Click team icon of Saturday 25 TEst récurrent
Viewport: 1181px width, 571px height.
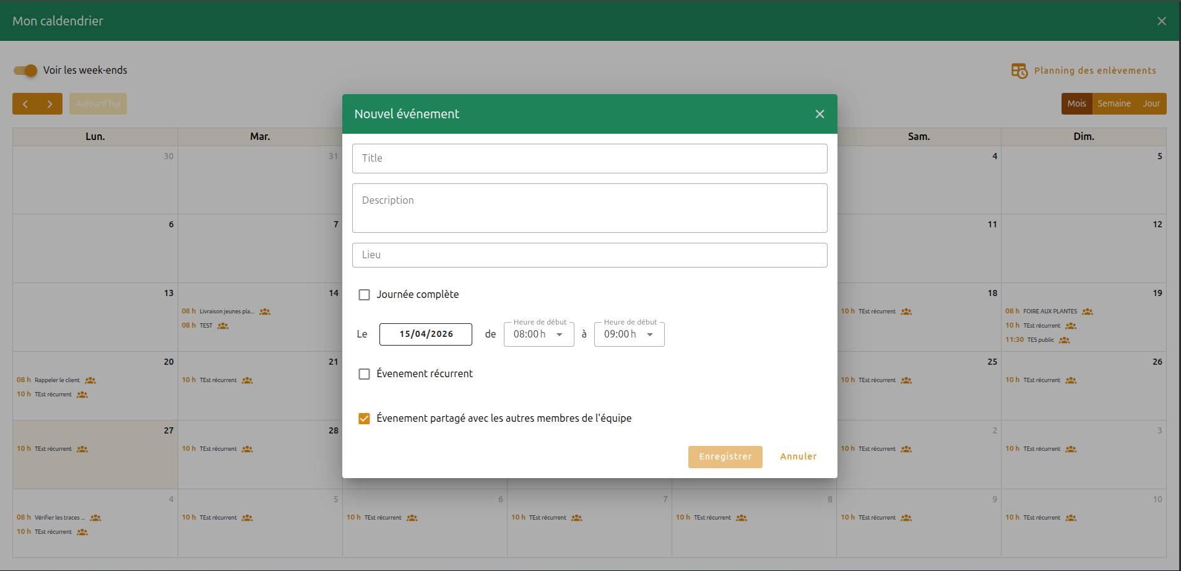[906, 380]
